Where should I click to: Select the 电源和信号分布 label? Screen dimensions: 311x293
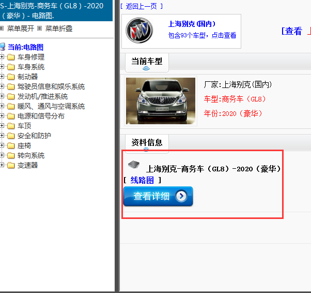41,116
